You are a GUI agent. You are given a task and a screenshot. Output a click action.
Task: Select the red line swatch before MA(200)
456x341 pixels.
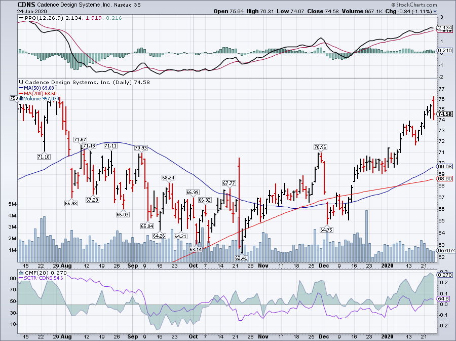click(21, 93)
